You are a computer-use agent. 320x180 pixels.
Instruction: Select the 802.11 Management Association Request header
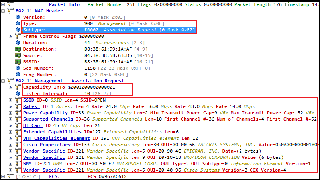[61, 81]
